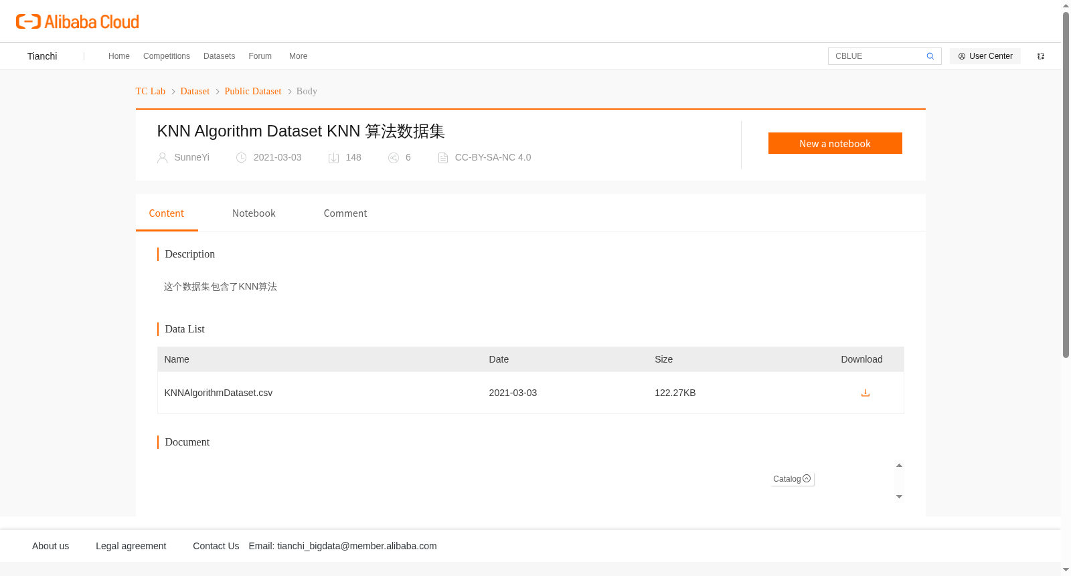Screen dimensions: 1071x576
Task: Open the Home menu item
Action: [x=119, y=56]
